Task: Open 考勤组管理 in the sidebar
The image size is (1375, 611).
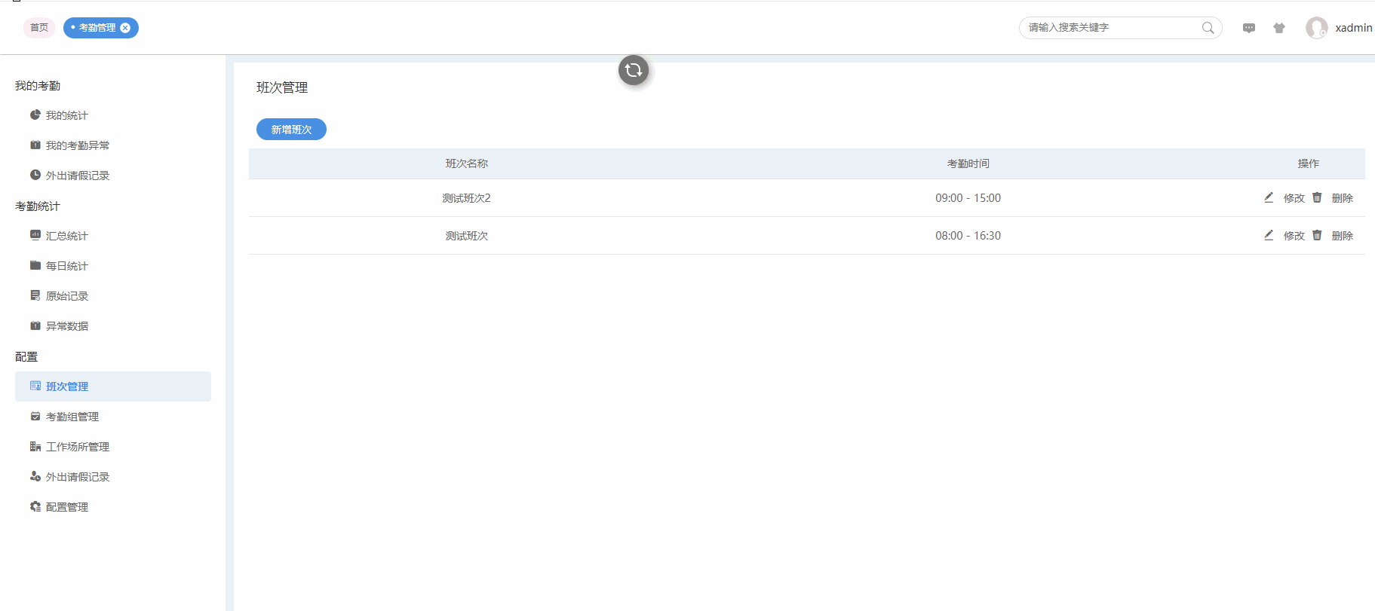Action: [x=113, y=417]
